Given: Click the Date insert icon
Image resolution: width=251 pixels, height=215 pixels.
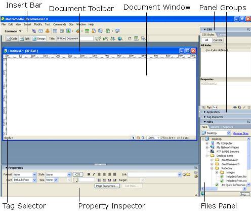Looking at the screenshot, I should [87, 31].
